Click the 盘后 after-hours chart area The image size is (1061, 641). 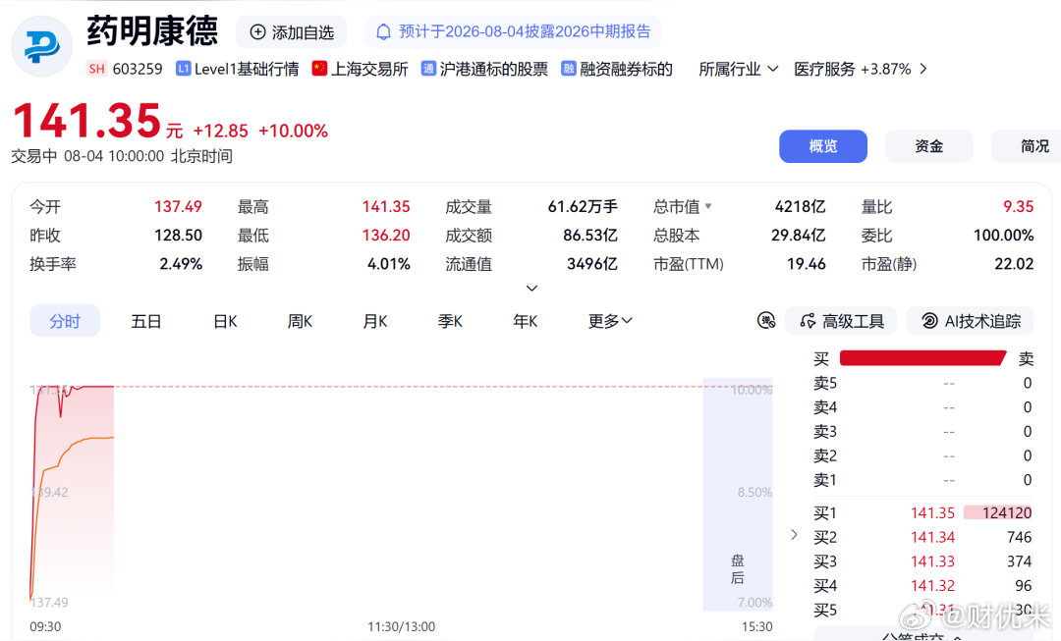coord(738,495)
